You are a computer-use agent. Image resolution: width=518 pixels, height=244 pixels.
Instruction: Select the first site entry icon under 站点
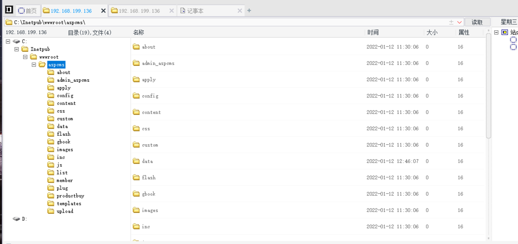click(x=513, y=40)
